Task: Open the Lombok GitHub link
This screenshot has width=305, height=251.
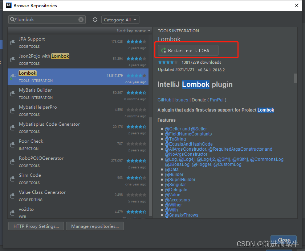Action: point(164,100)
